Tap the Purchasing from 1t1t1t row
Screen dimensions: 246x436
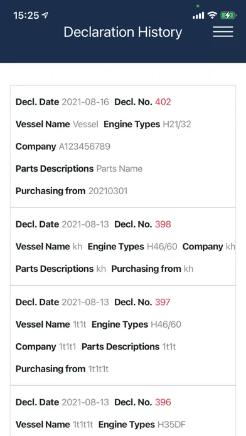coord(62,369)
